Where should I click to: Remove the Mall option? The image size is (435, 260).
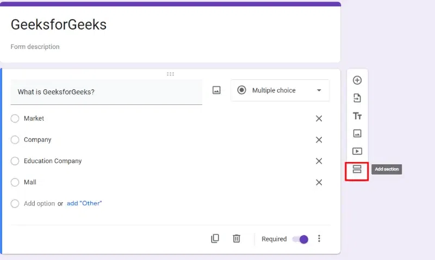click(319, 182)
